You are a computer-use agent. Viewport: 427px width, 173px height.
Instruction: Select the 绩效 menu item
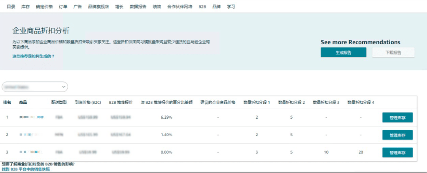157,7
